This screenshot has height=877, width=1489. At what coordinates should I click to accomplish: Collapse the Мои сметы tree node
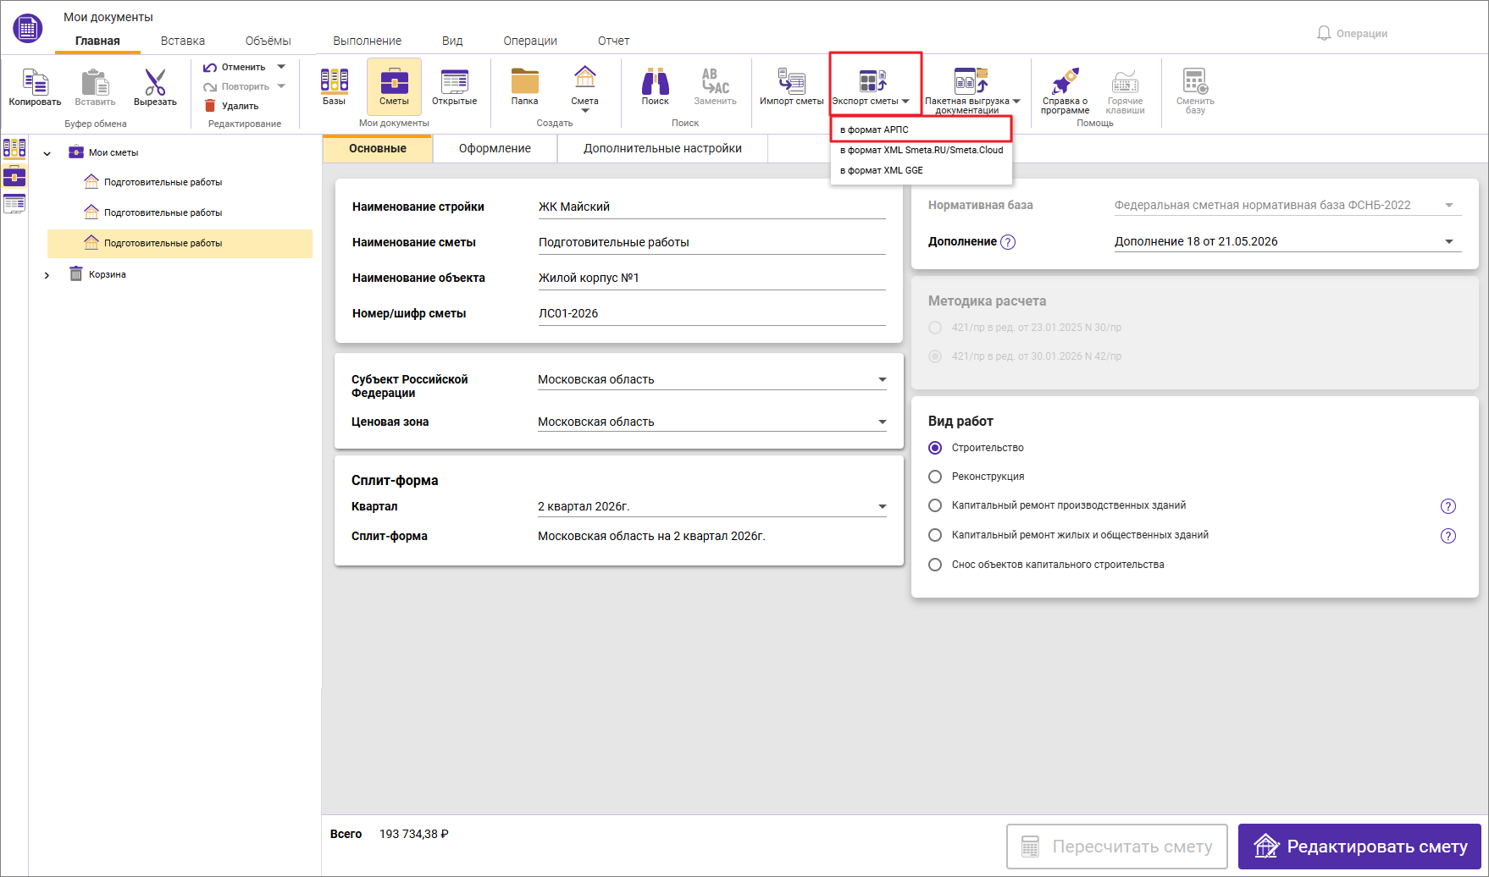pyautogui.click(x=47, y=153)
